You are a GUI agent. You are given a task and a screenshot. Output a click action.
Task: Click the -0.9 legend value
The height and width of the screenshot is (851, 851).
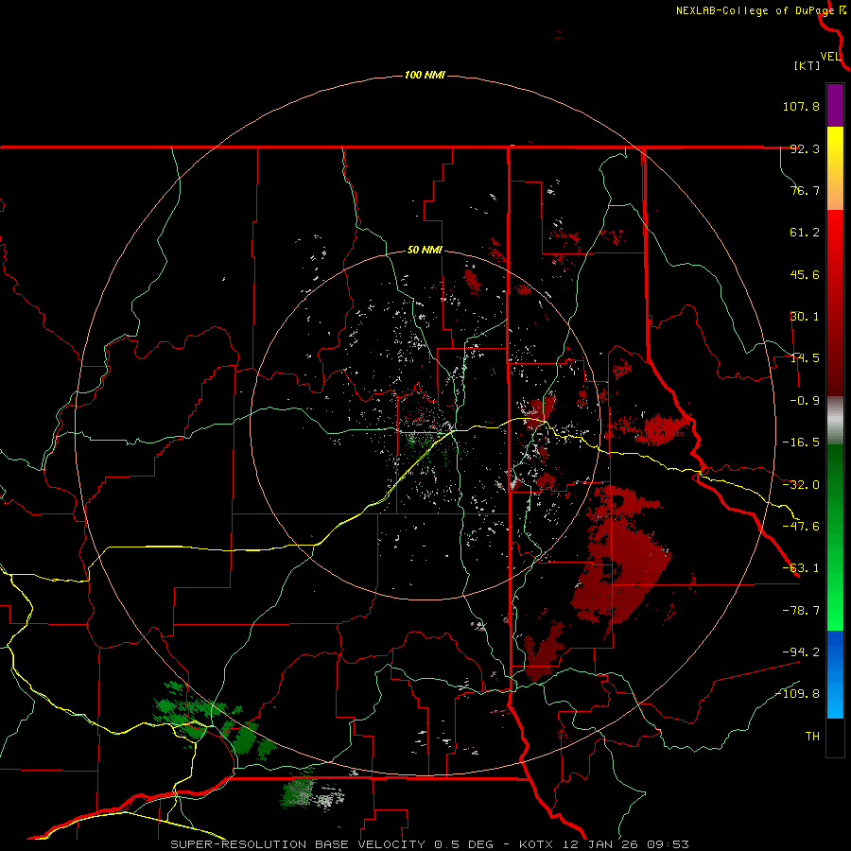tap(805, 401)
